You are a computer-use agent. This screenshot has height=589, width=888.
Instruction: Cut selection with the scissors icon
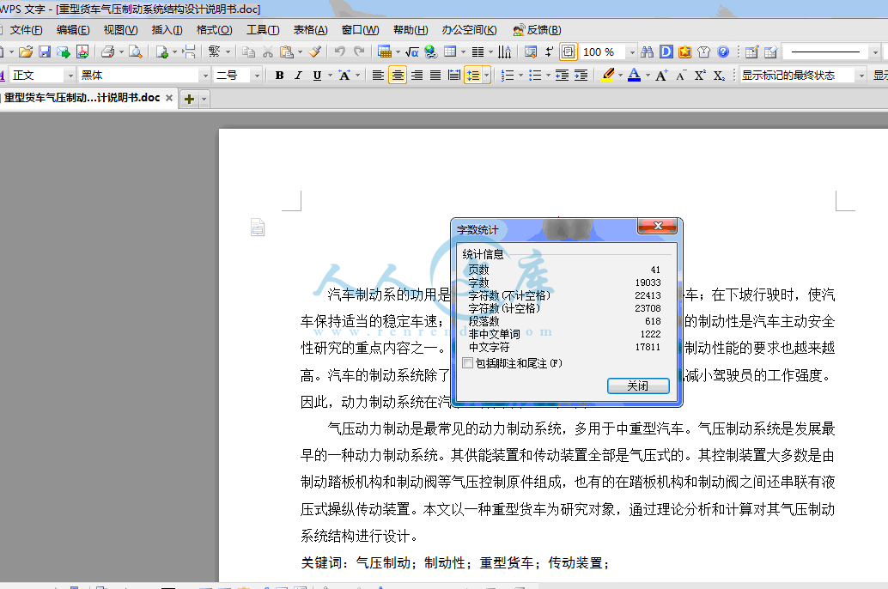point(267,52)
